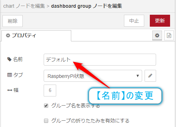
Task: Open node description document icon
Action: (169, 35)
